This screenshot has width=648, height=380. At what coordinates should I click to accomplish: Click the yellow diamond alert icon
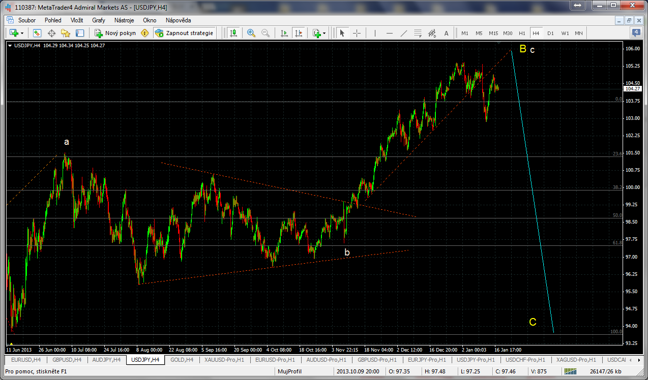(x=145, y=33)
